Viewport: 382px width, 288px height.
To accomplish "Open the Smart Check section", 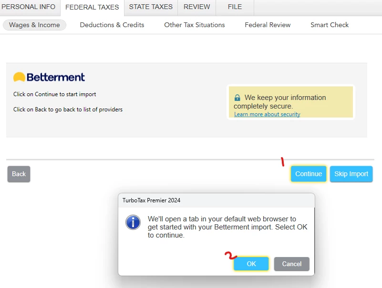I will (330, 25).
